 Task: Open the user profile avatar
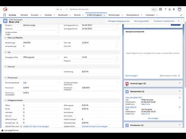pos(179,9)
